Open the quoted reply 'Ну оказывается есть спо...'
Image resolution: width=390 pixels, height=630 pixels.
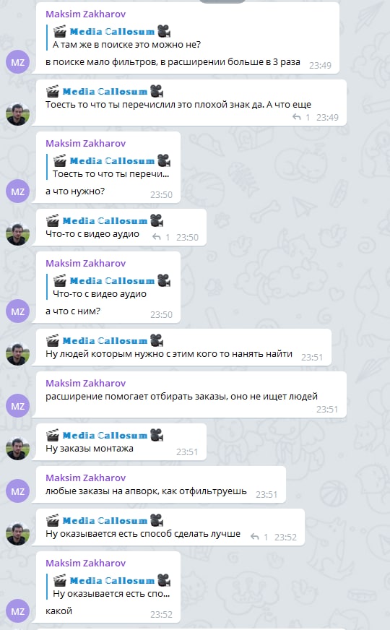[x=110, y=587]
